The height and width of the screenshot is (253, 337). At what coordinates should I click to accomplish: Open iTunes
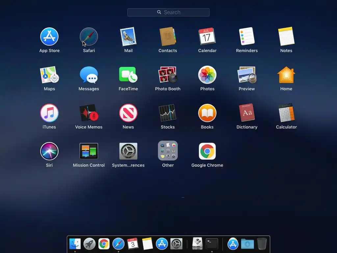[x=49, y=113]
